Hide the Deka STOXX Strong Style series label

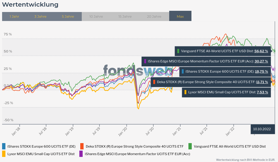coord(134,146)
